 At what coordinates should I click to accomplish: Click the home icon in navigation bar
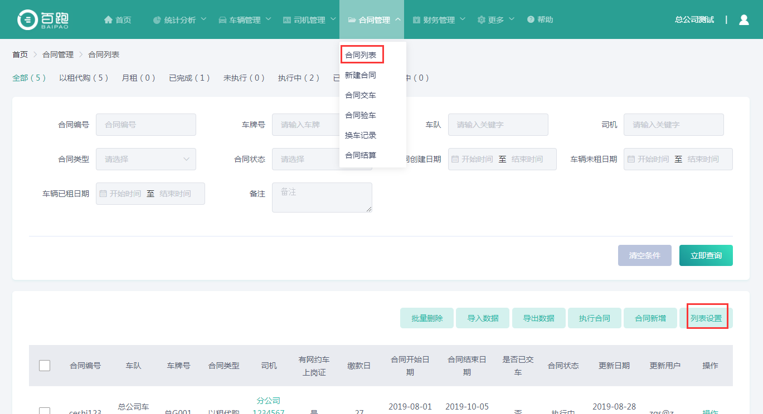click(x=108, y=20)
